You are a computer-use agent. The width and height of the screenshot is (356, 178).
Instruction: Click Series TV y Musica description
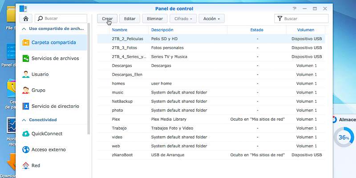click(x=169, y=57)
